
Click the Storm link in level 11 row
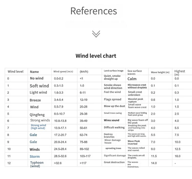(x=35, y=156)
